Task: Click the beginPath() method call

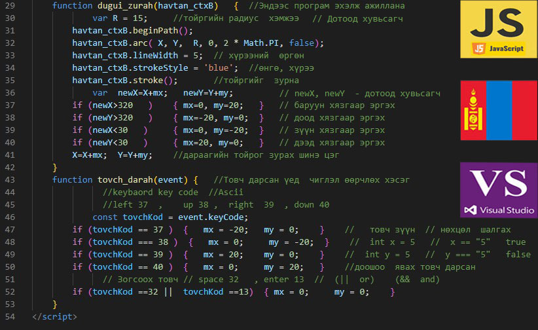Action: [x=164, y=30]
